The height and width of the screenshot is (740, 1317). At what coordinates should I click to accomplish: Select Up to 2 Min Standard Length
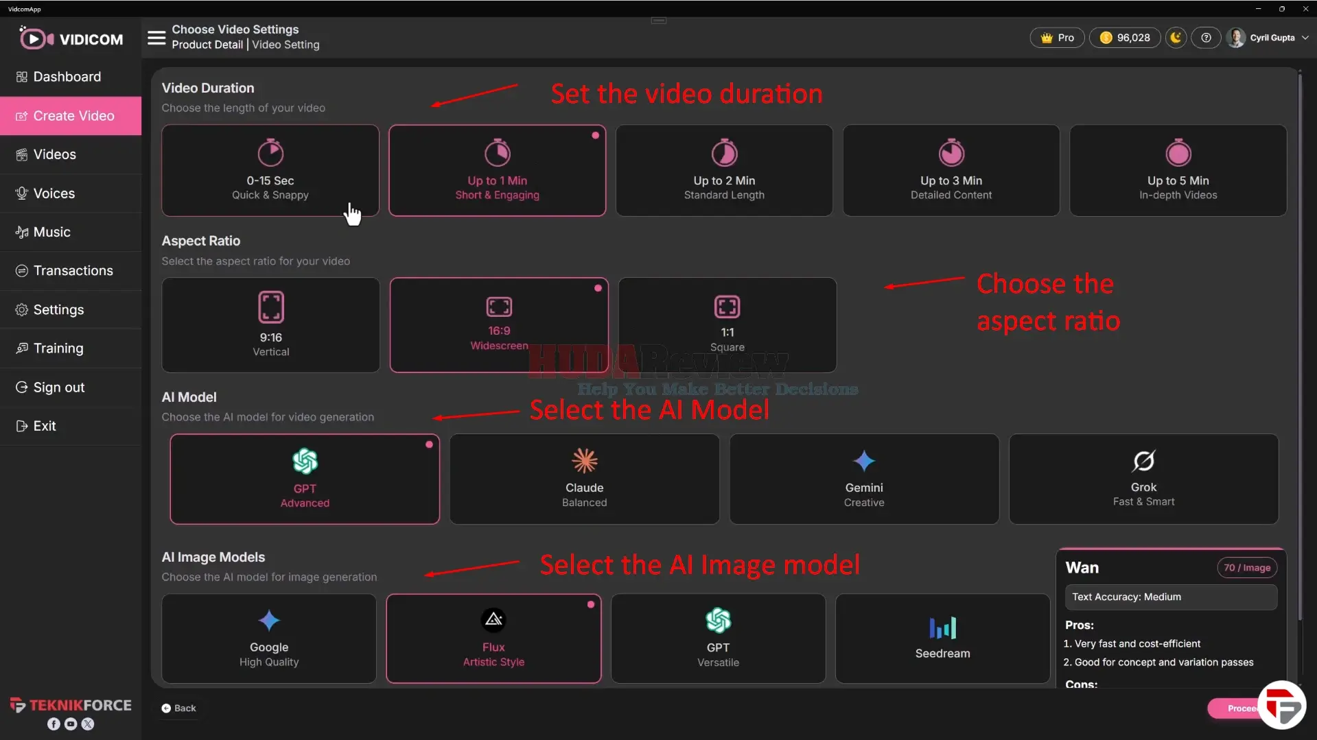coord(724,170)
